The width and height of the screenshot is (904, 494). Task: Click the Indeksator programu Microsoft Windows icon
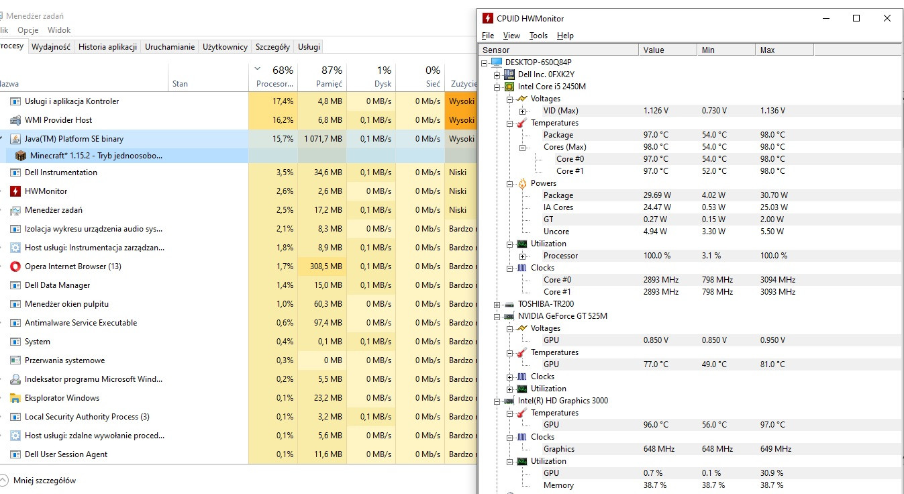tap(15, 379)
